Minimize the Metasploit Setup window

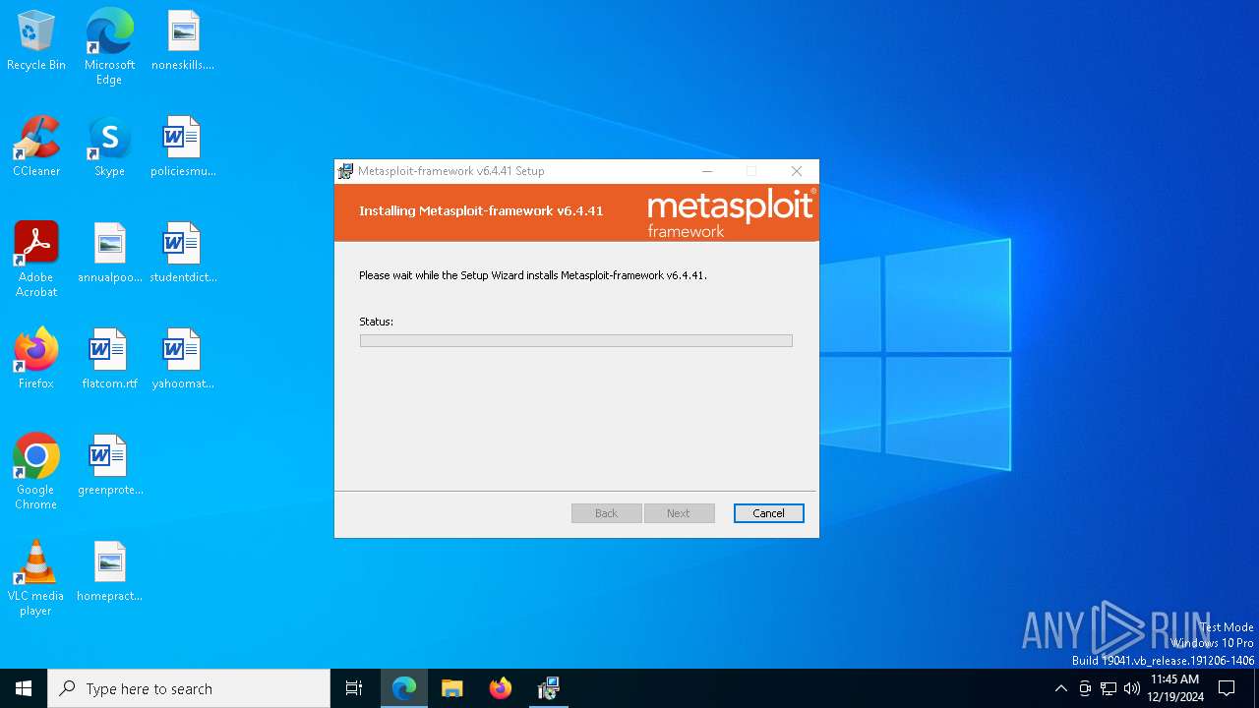707,171
